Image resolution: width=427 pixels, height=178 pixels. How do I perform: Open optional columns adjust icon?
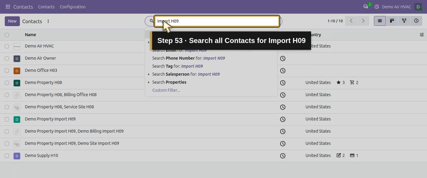pos(422,35)
